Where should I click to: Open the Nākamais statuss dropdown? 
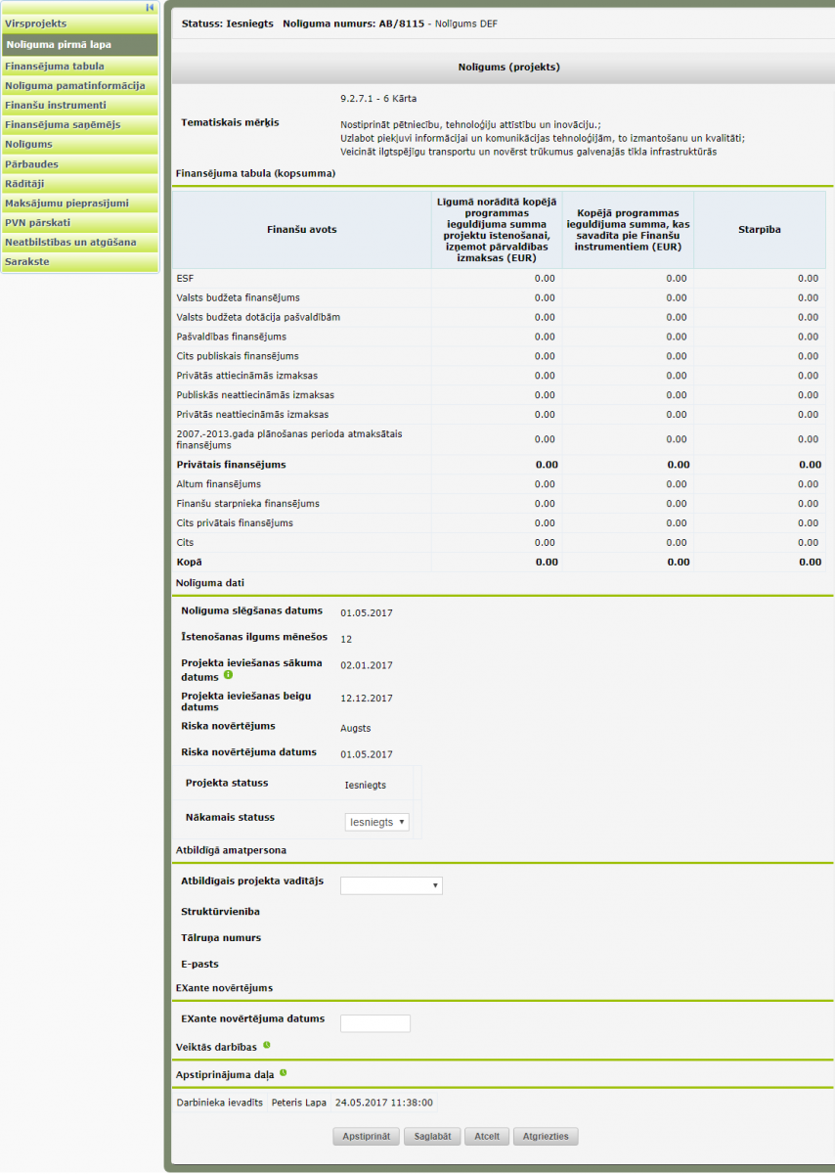pos(376,822)
